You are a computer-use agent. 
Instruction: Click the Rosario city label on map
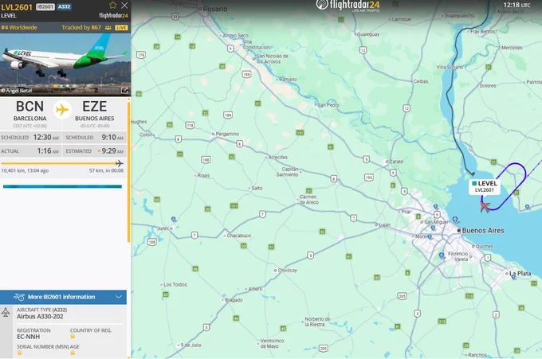tap(215, 9)
